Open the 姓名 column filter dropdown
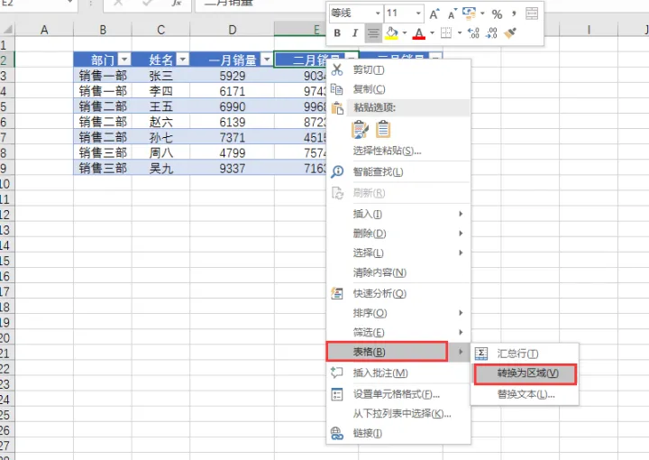The width and height of the screenshot is (649, 460). click(182, 60)
